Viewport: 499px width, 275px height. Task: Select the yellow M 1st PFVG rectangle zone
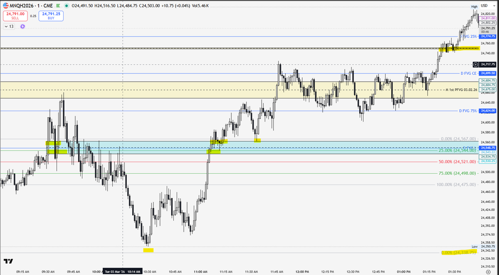click(239, 90)
